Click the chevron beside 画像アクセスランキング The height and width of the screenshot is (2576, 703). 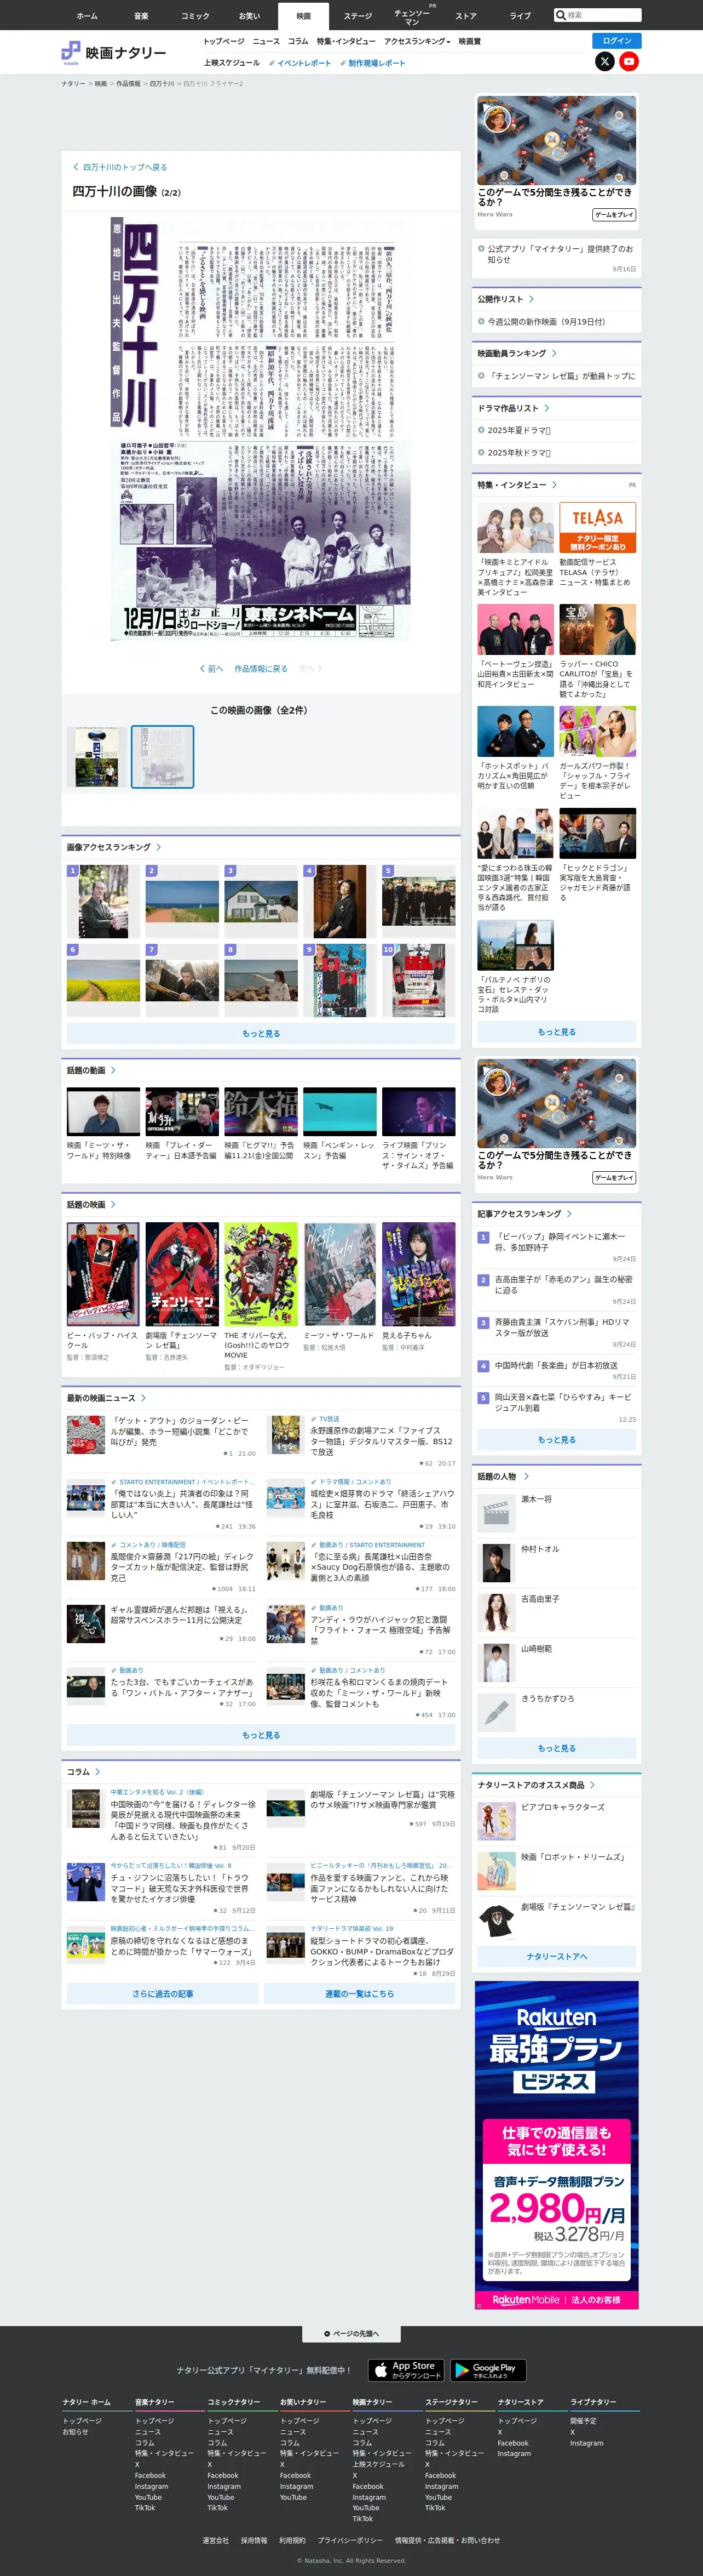[159, 847]
